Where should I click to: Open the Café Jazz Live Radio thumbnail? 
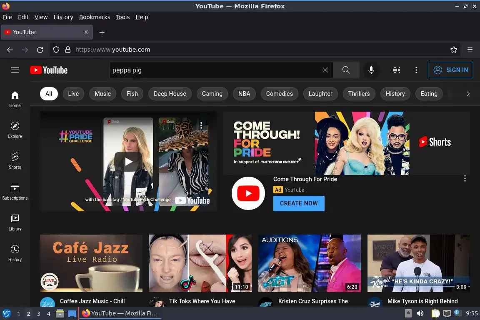(x=91, y=263)
